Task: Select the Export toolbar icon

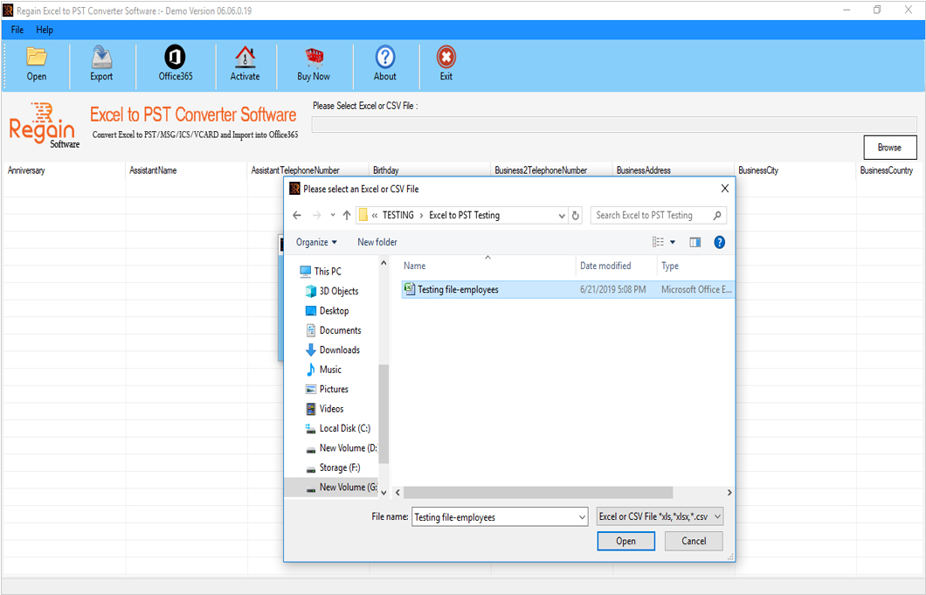Action: coord(101,63)
